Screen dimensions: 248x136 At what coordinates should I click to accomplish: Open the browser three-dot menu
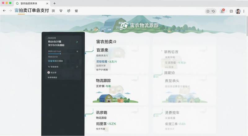[x=244, y=11]
